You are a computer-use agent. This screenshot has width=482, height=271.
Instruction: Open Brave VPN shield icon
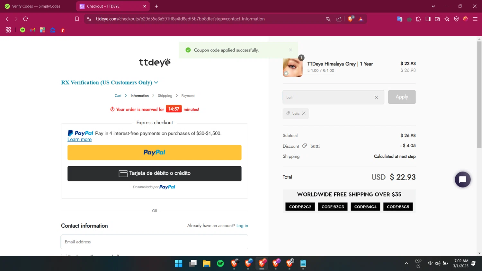[x=456, y=19]
